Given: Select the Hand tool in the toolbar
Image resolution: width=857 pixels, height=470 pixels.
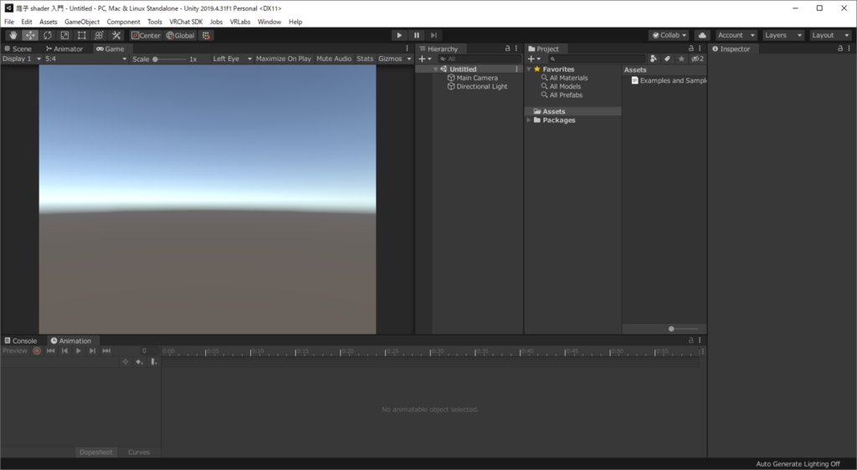Looking at the screenshot, I should click(13, 35).
